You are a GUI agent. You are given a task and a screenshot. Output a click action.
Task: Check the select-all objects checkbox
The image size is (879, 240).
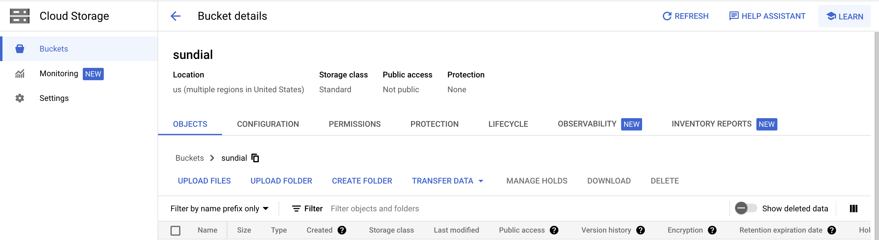click(175, 230)
